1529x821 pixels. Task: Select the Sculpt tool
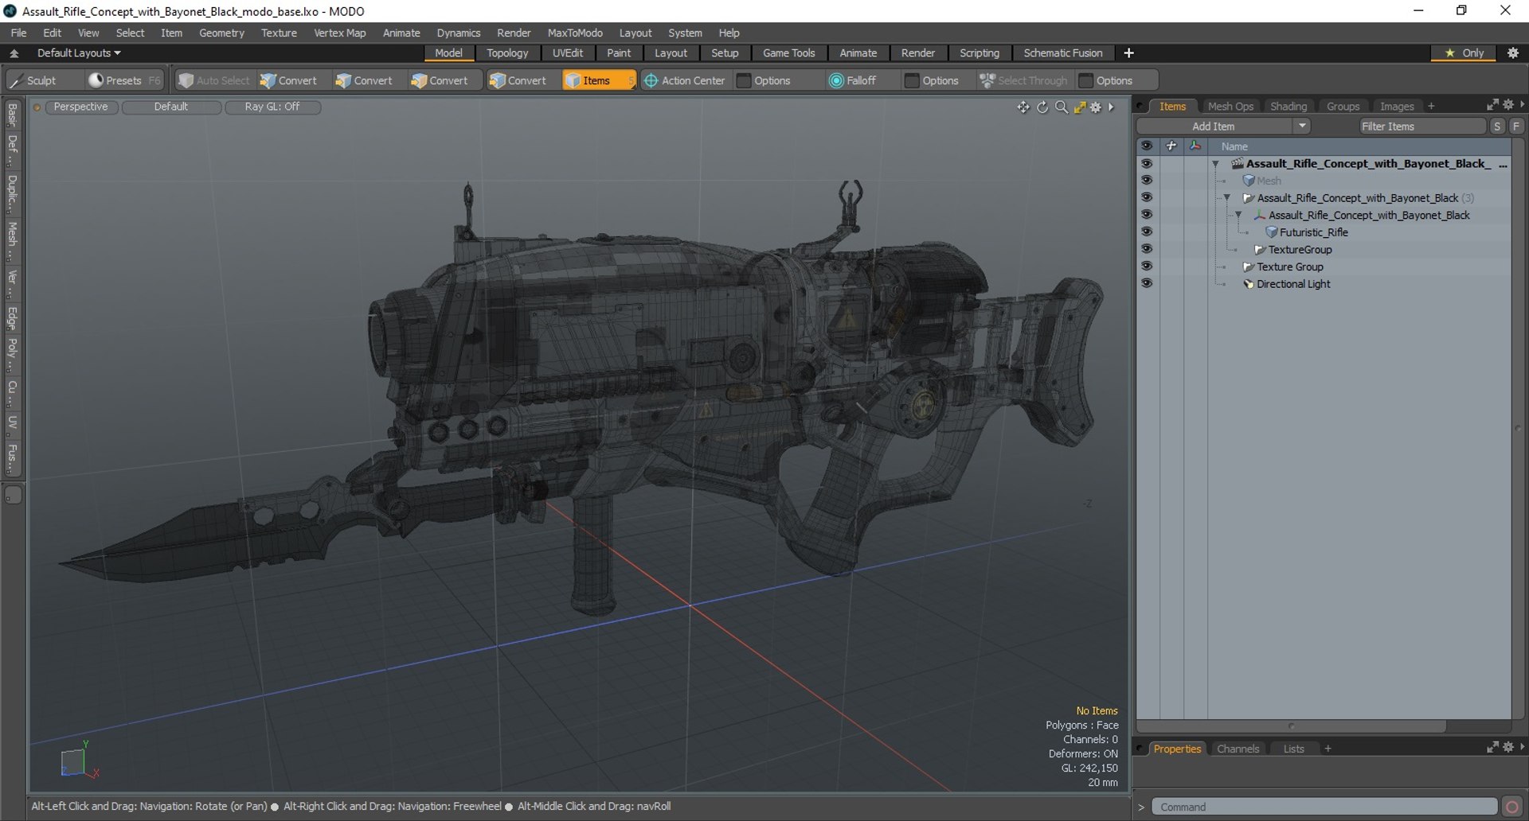pos(33,80)
